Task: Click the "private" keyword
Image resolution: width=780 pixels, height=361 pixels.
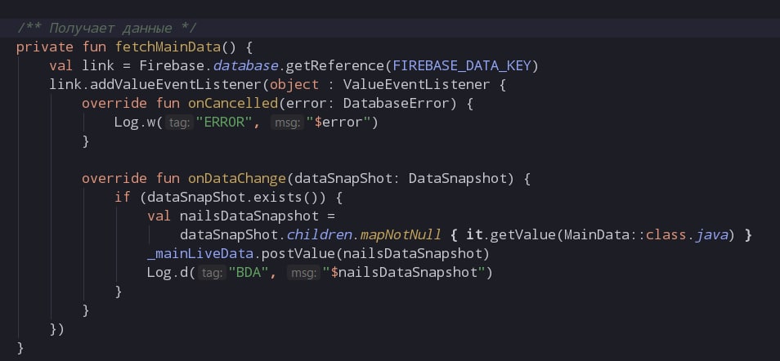Action: coord(45,47)
